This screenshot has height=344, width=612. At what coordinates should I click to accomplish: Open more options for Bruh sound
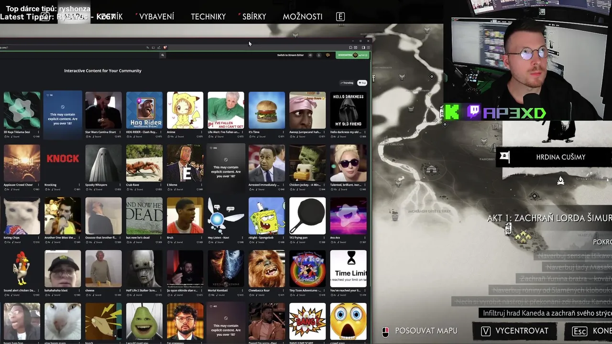(201, 237)
